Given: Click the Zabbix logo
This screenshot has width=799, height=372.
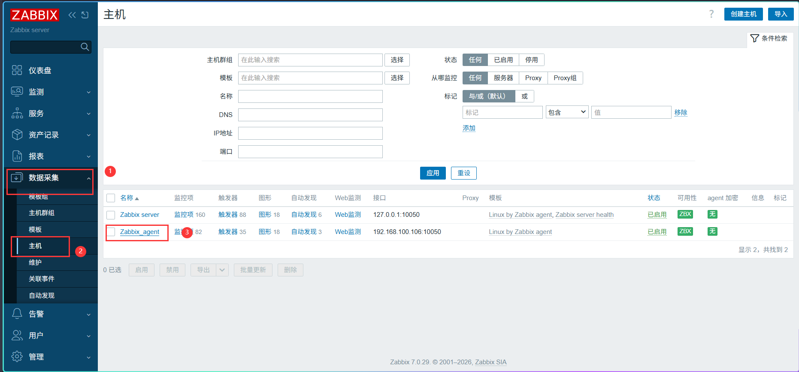Looking at the screenshot, I should (x=34, y=15).
